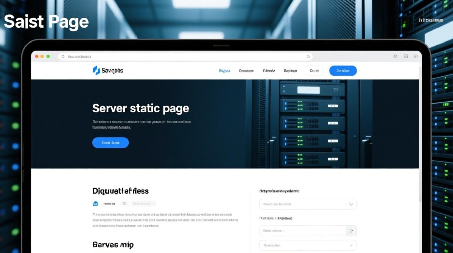Click the white outlined pill button in navbar
Viewport: 453px width, 253px height.
click(x=314, y=71)
